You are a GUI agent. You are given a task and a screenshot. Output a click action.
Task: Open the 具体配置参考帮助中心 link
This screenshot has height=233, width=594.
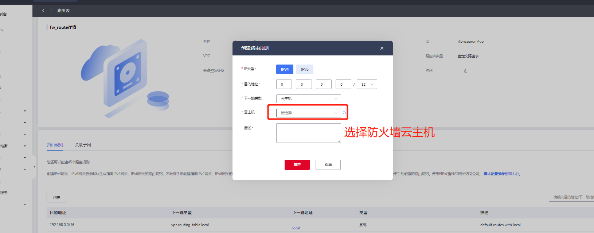click(502, 174)
